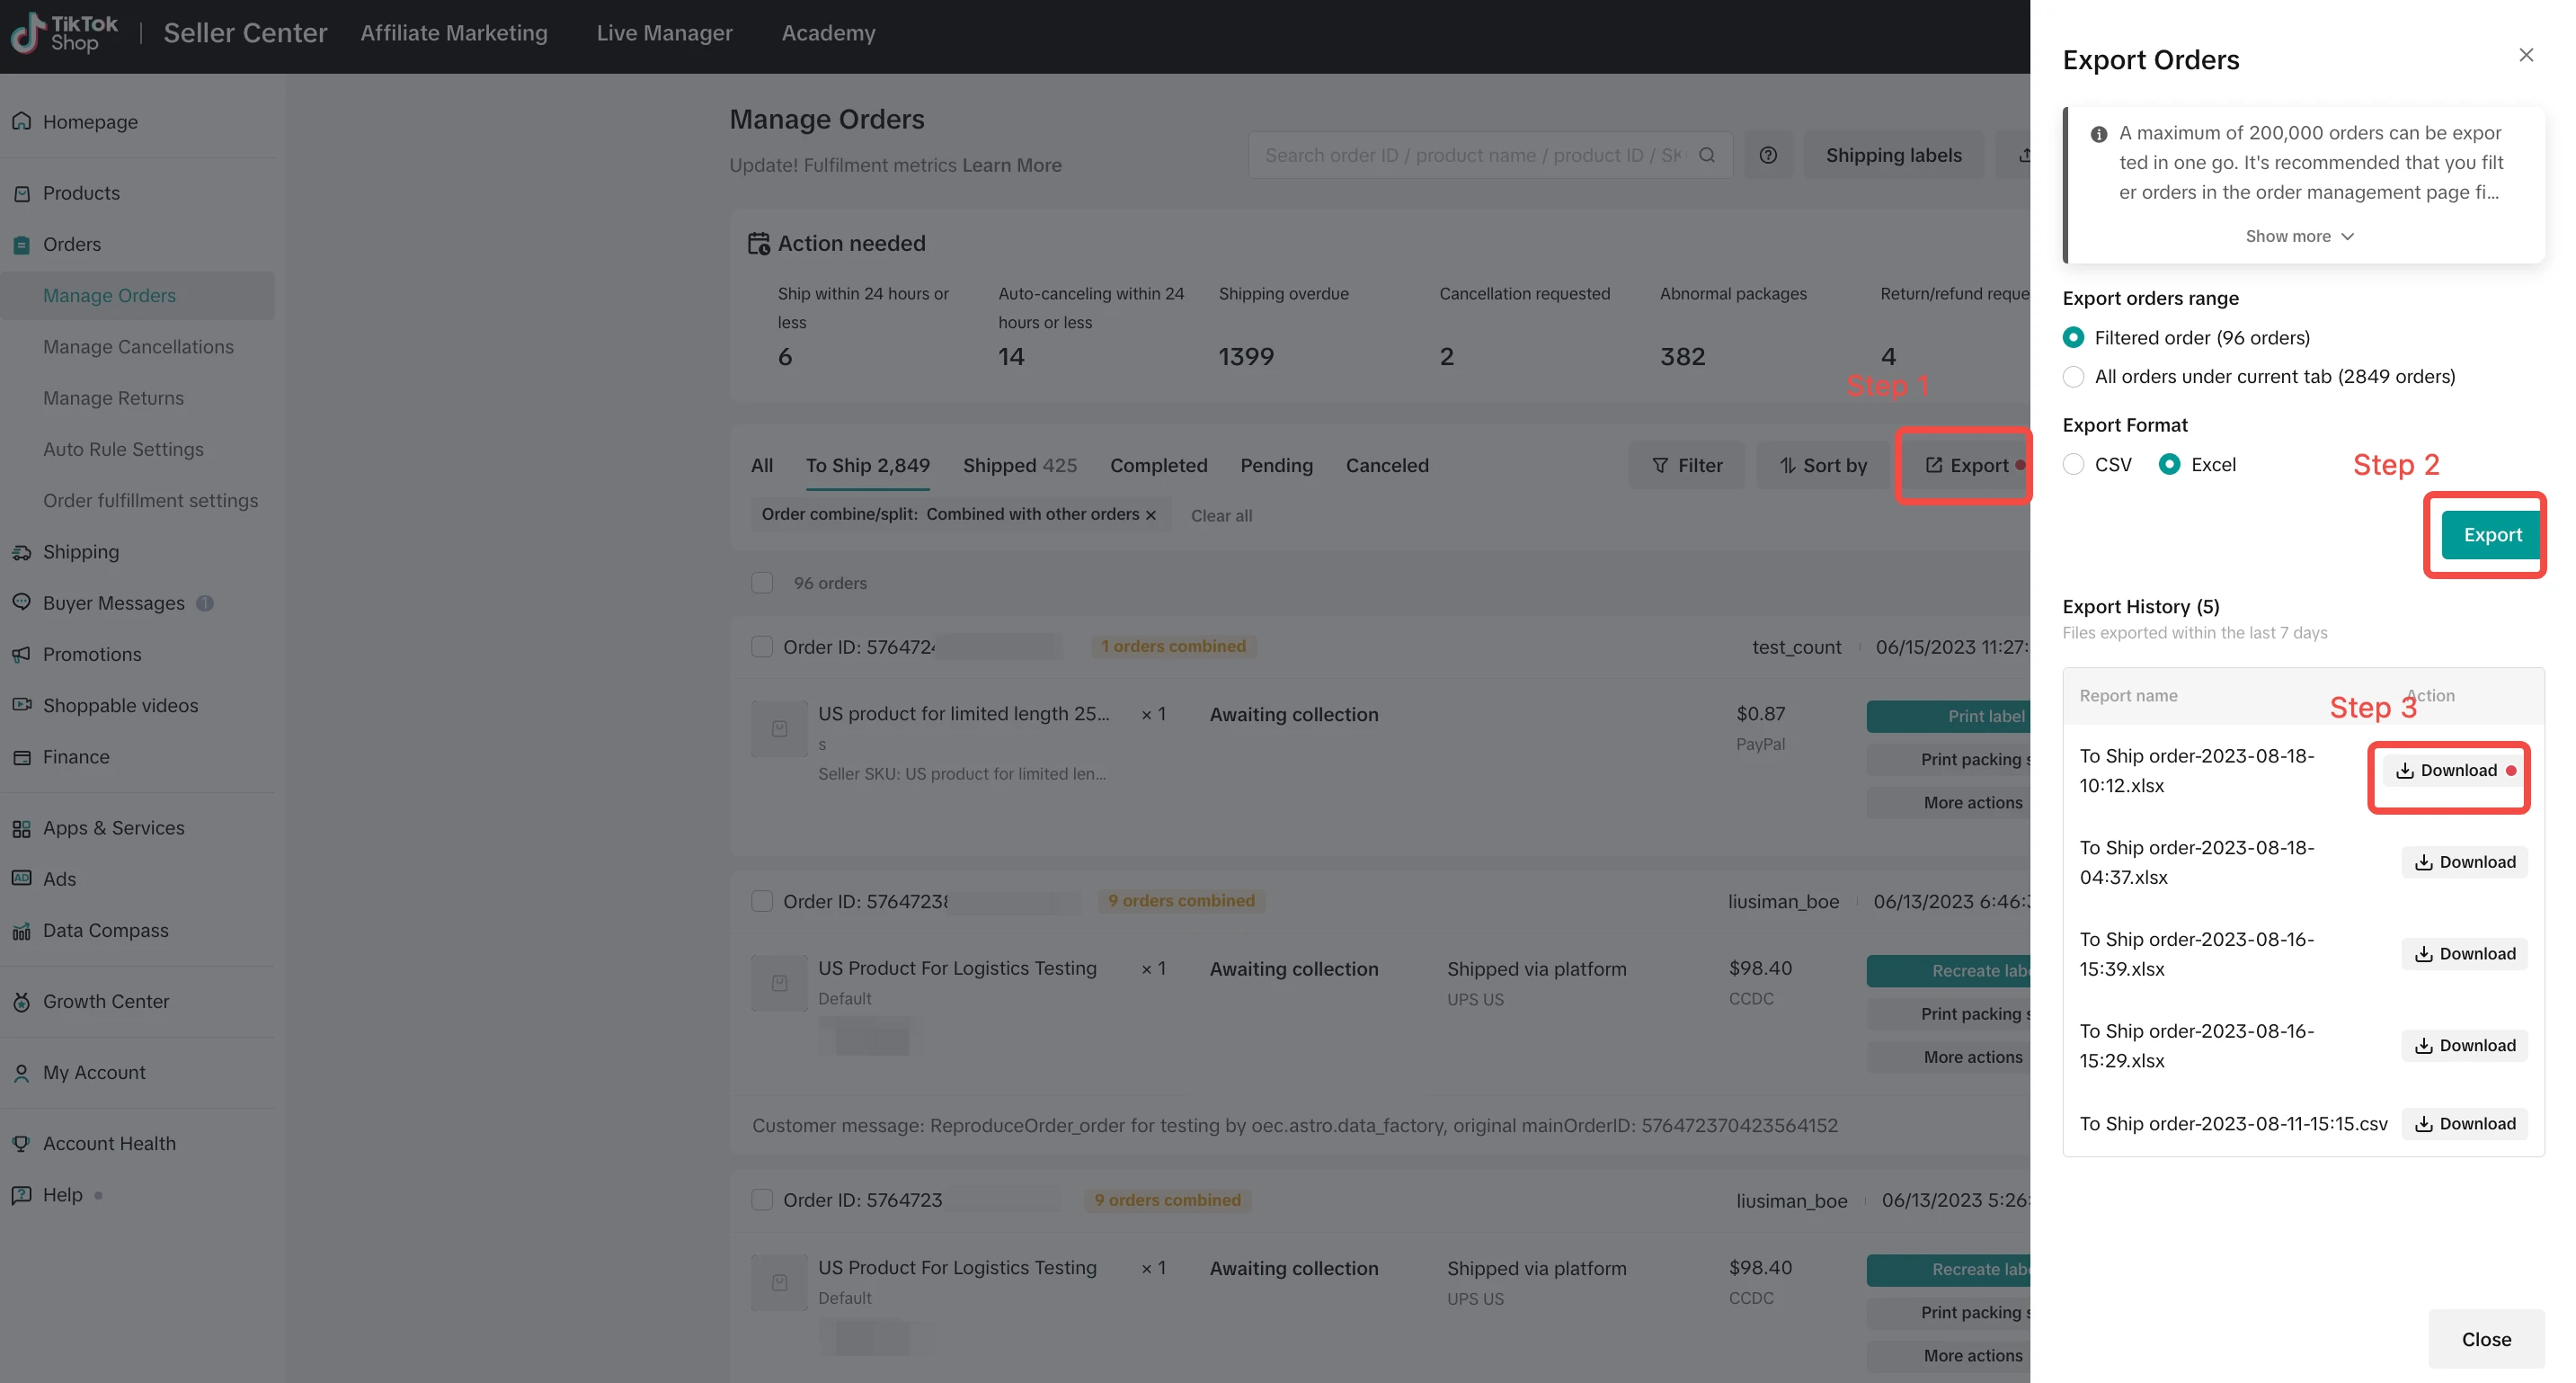This screenshot has width=2576, height=1383.
Task: Open the Filter options
Action: [x=1687, y=465]
